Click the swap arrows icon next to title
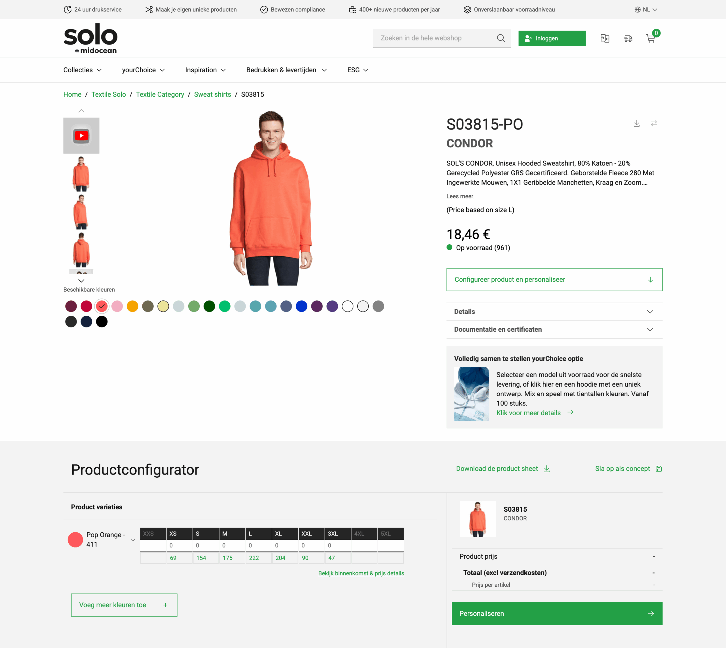726x648 pixels. click(x=654, y=124)
